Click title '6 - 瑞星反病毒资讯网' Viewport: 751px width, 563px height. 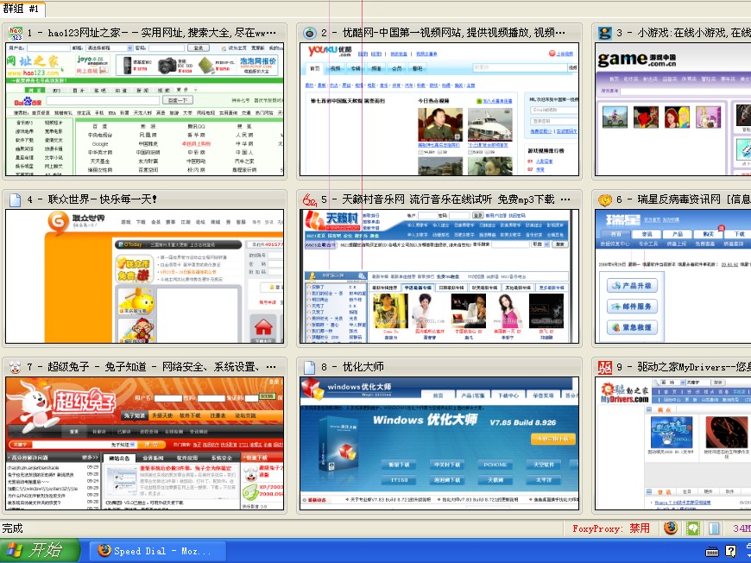[684, 199]
